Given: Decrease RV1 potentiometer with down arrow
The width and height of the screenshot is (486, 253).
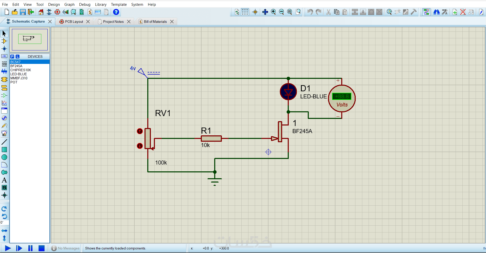Looking at the screenshot, I should pyautogui.click(x=140, y=146).
